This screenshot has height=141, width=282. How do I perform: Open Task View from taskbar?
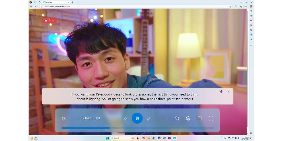click(138, 138)
